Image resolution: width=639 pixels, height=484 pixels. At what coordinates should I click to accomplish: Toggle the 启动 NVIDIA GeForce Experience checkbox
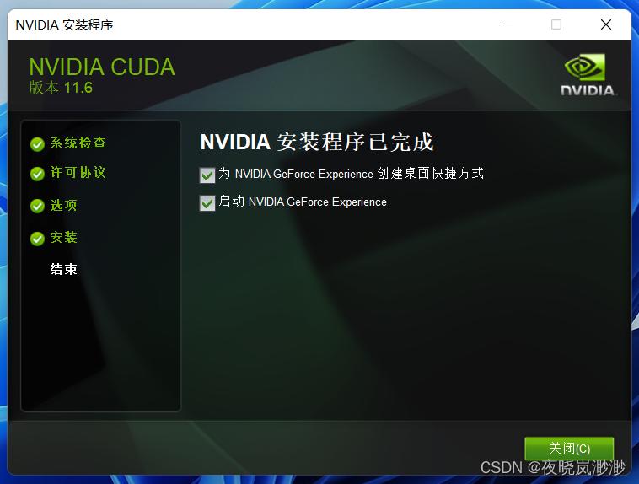pyautogui.click(x=207, y=202)
